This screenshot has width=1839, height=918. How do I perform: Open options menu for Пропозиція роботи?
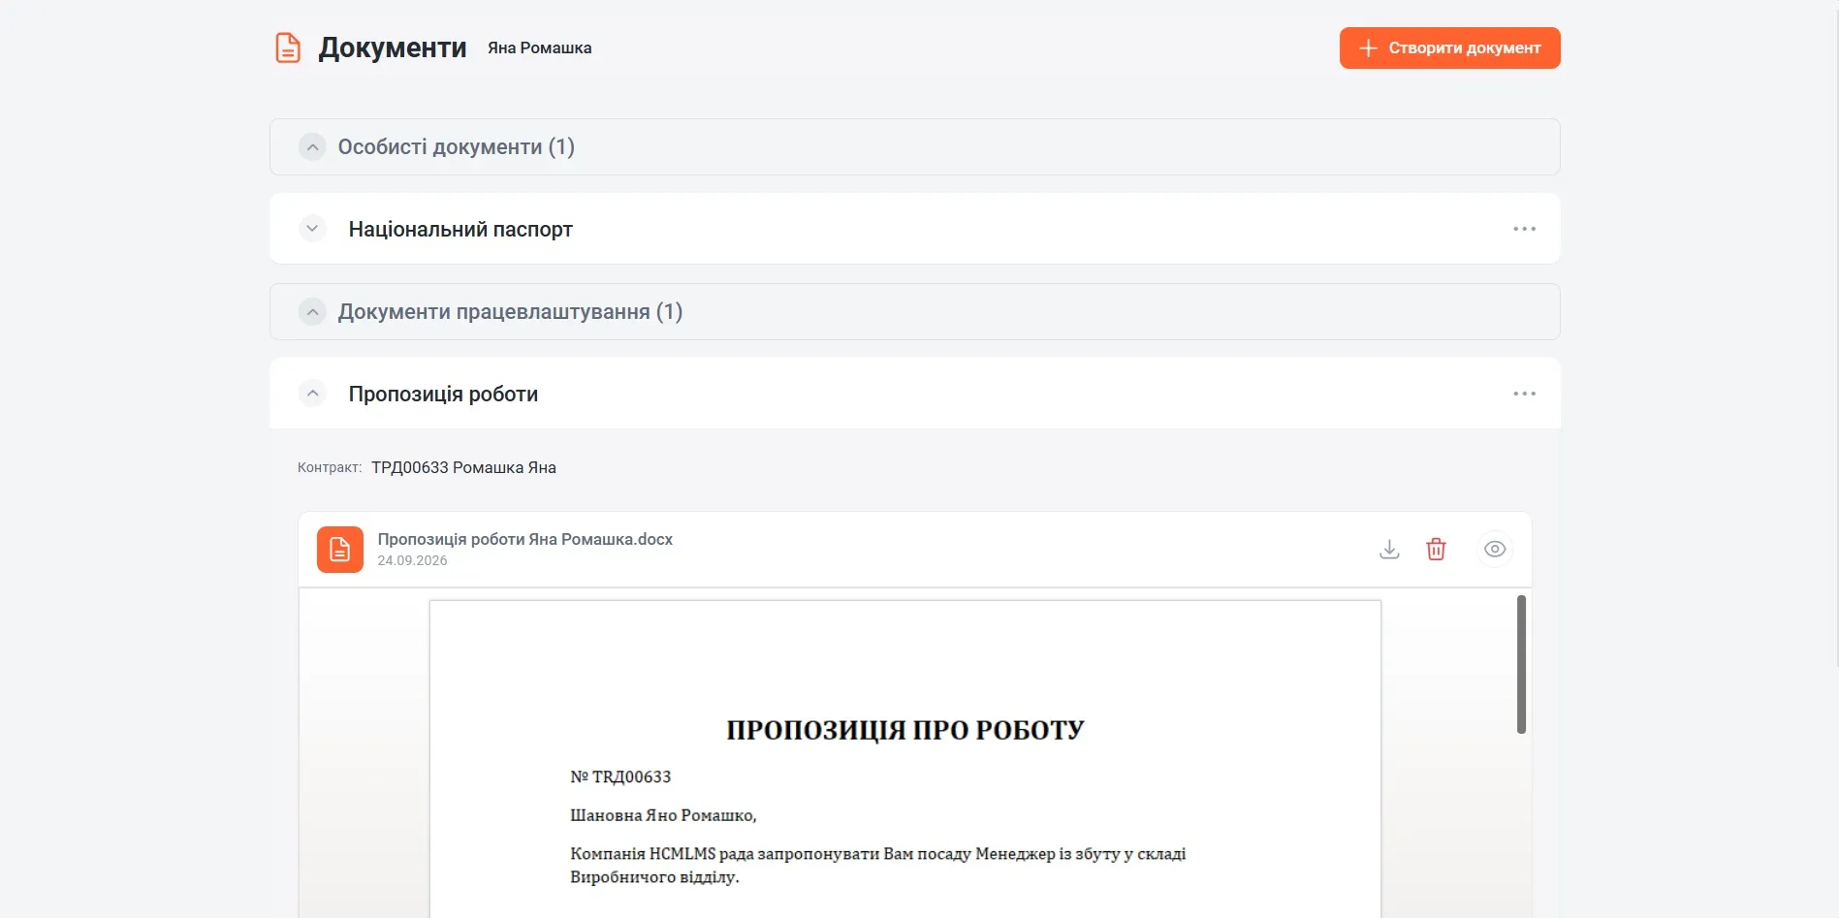(1524, 394)
